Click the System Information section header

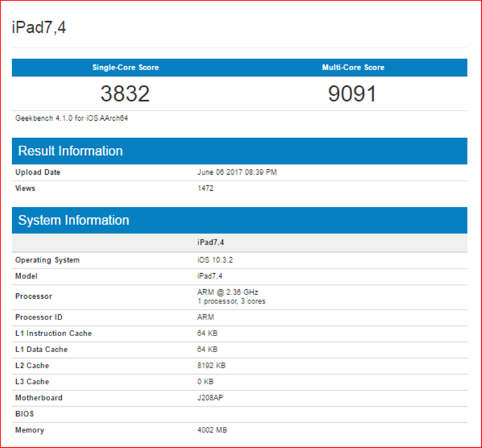point(240,220)
